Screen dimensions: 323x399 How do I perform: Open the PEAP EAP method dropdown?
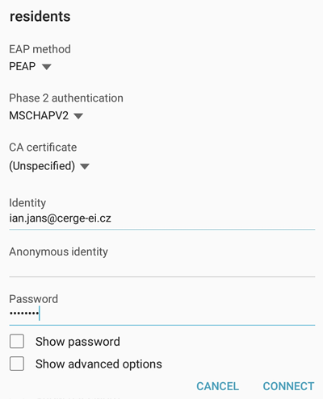click(x=30, y=66)
